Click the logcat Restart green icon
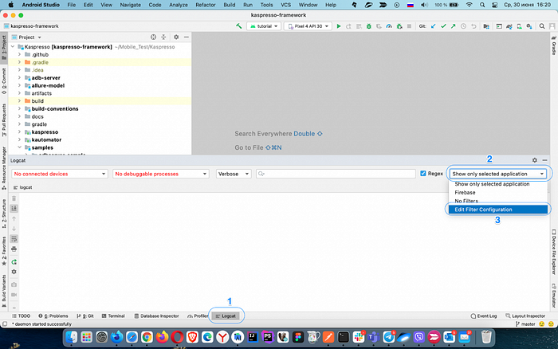558x349 pixels. point(14,262)
